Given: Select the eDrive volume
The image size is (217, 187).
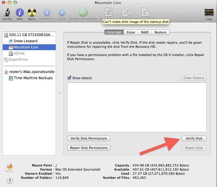Looking at the screenshot, I should click(x=29, y=53).
